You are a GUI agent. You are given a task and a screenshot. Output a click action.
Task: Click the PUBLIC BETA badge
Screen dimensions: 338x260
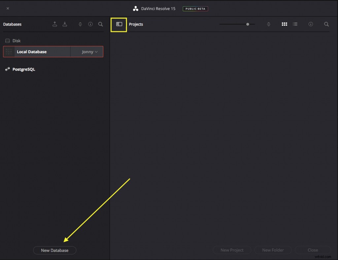[195, 9]
